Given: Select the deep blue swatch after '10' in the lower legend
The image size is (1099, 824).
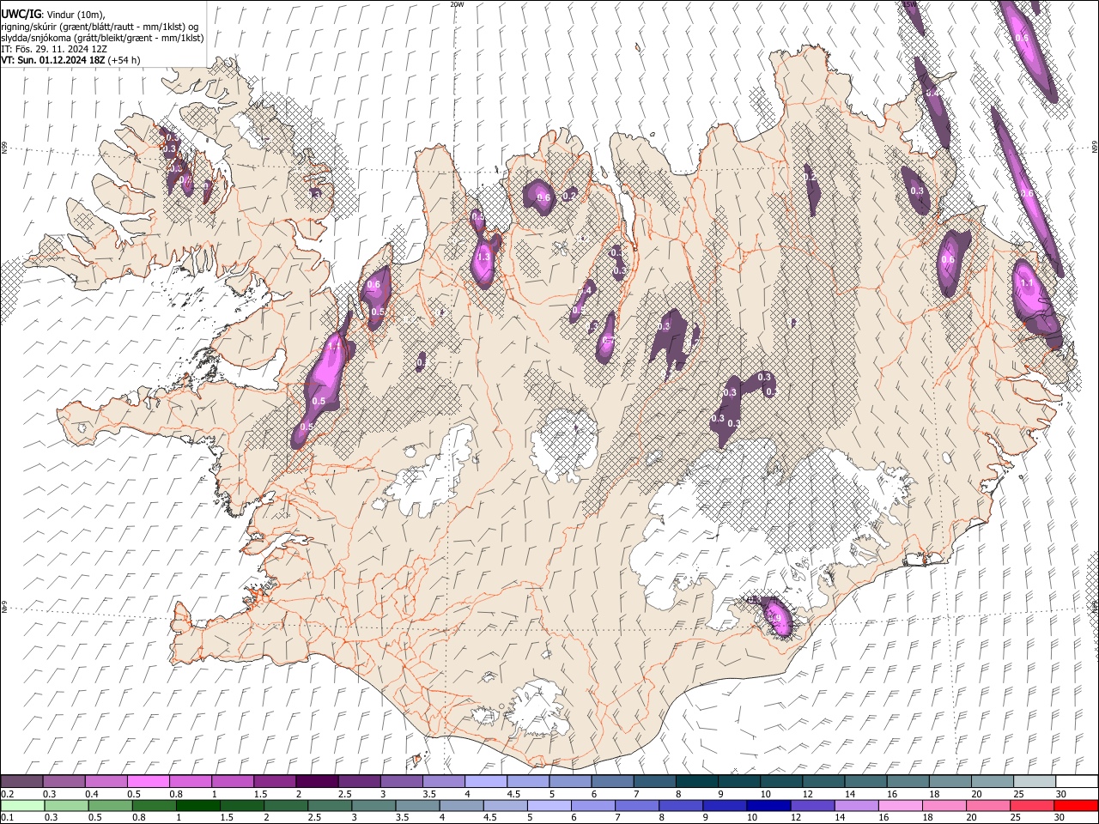Looking at the screenshot, I should (x=768, y=806).
